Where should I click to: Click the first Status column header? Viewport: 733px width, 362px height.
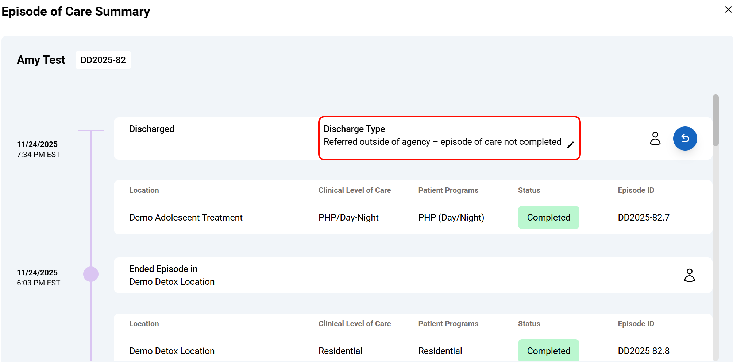point(529,190)
